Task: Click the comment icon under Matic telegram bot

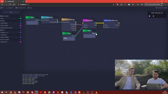Action: 150,16
